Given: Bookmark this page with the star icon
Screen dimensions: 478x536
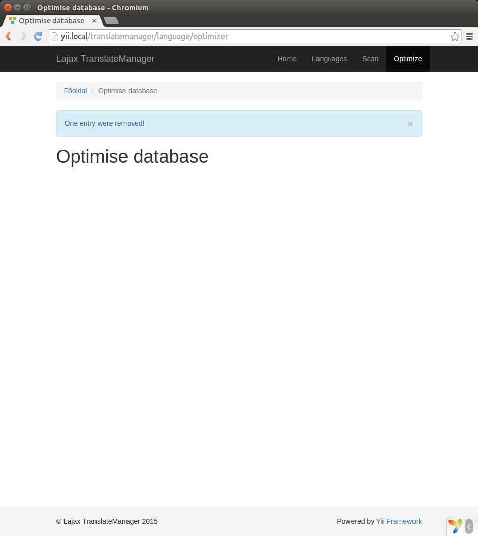Looking at the screenshot, I should tap(455, 36).
